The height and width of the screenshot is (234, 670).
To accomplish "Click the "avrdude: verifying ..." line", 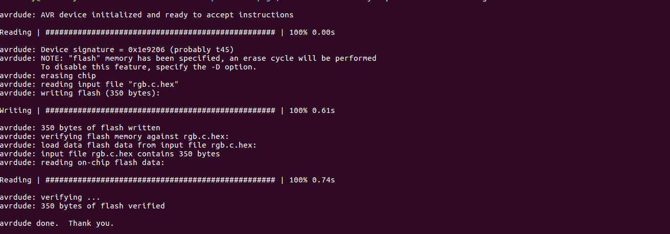I will click(50, 197).
